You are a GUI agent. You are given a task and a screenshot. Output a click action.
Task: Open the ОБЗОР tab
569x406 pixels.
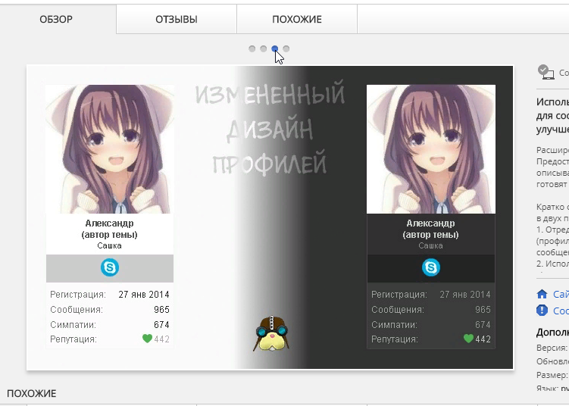tap(56, 19)
